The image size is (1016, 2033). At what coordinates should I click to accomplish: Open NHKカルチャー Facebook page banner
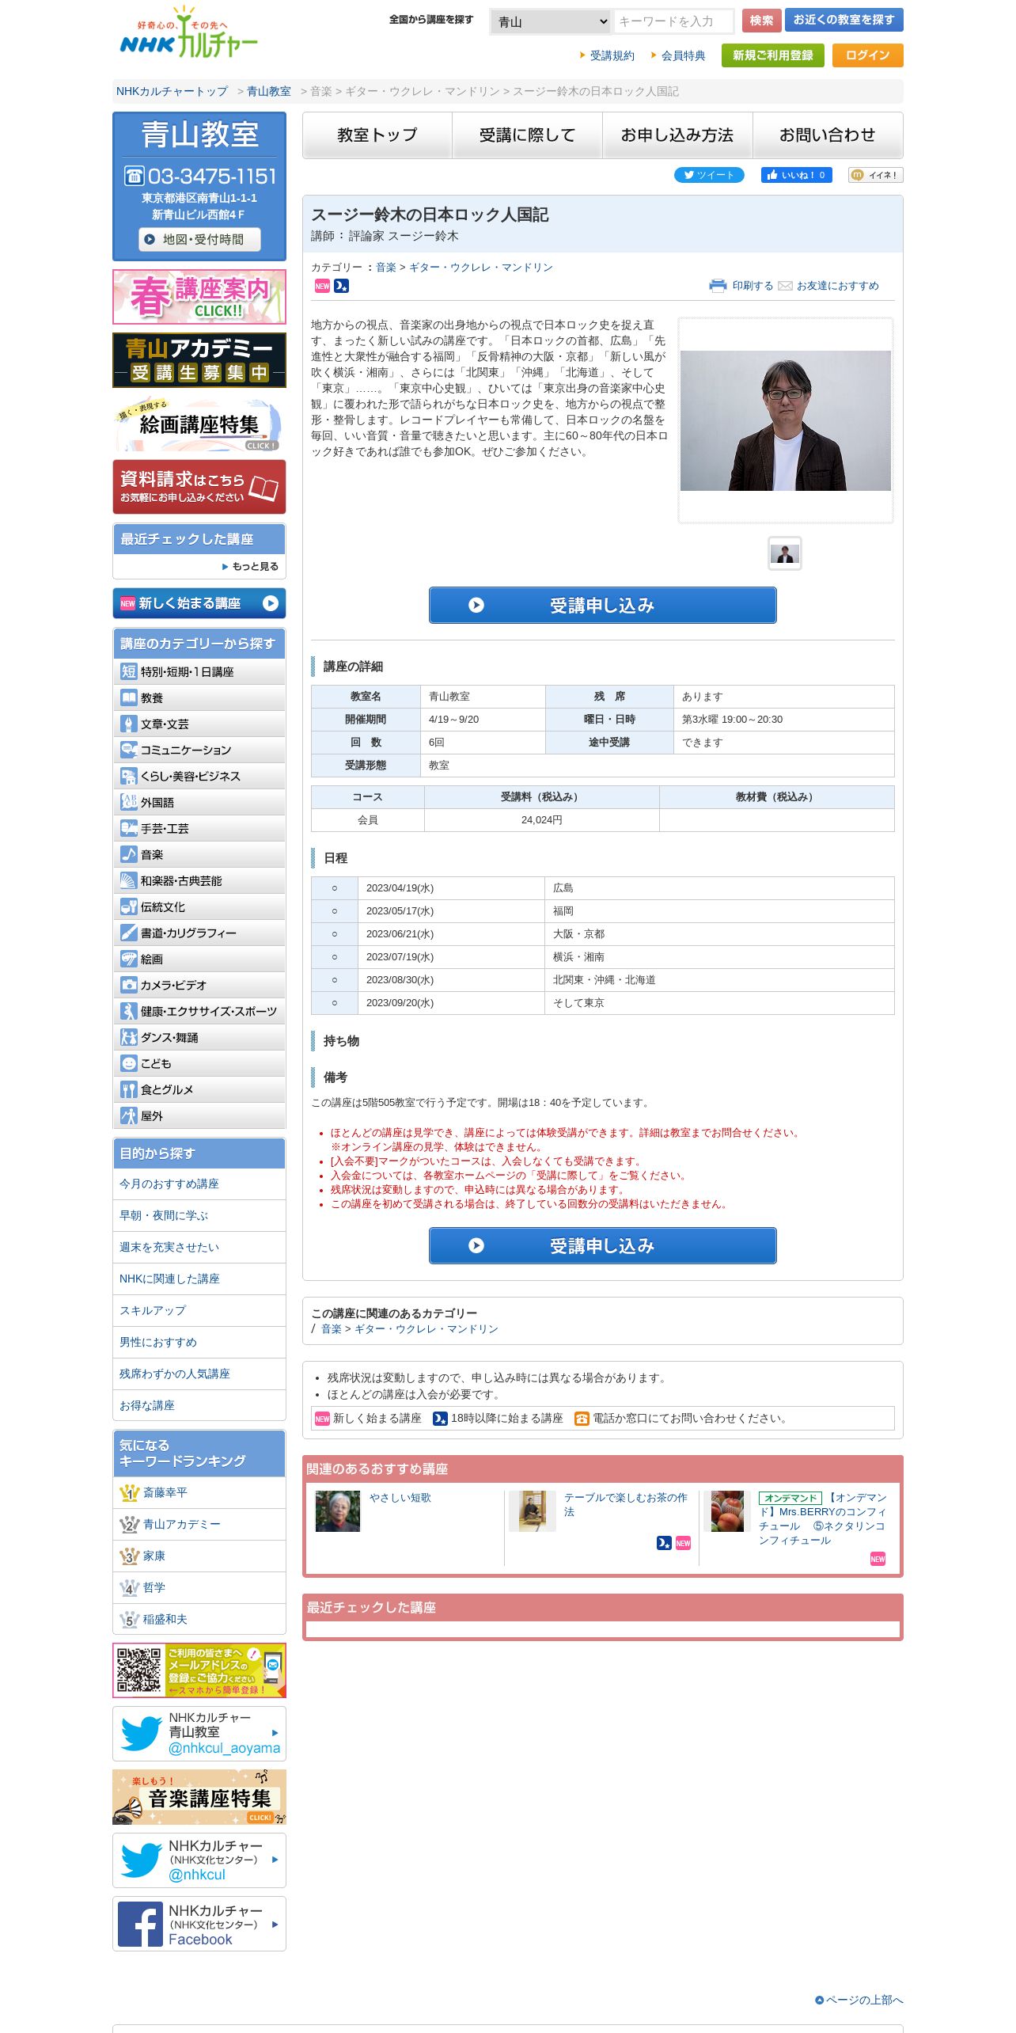coord(199,1924)
